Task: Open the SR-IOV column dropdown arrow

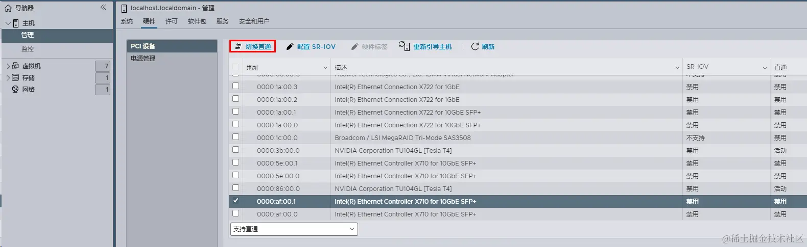Action: (x=765, y=68)
